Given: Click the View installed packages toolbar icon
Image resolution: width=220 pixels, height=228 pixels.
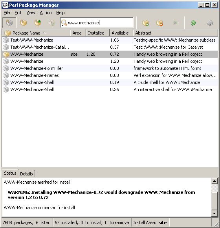Looking at the screenshot, I should (x=24, y=23).
